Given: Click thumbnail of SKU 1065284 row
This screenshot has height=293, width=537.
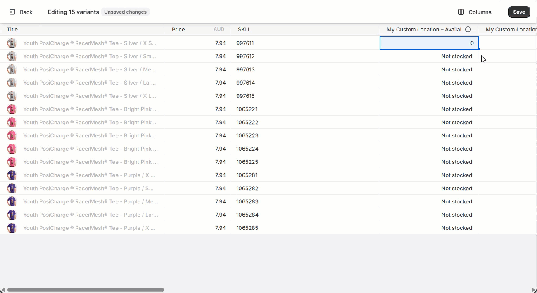Looking at the screenshot, I should pyautogui.click(x=12, y=215).
